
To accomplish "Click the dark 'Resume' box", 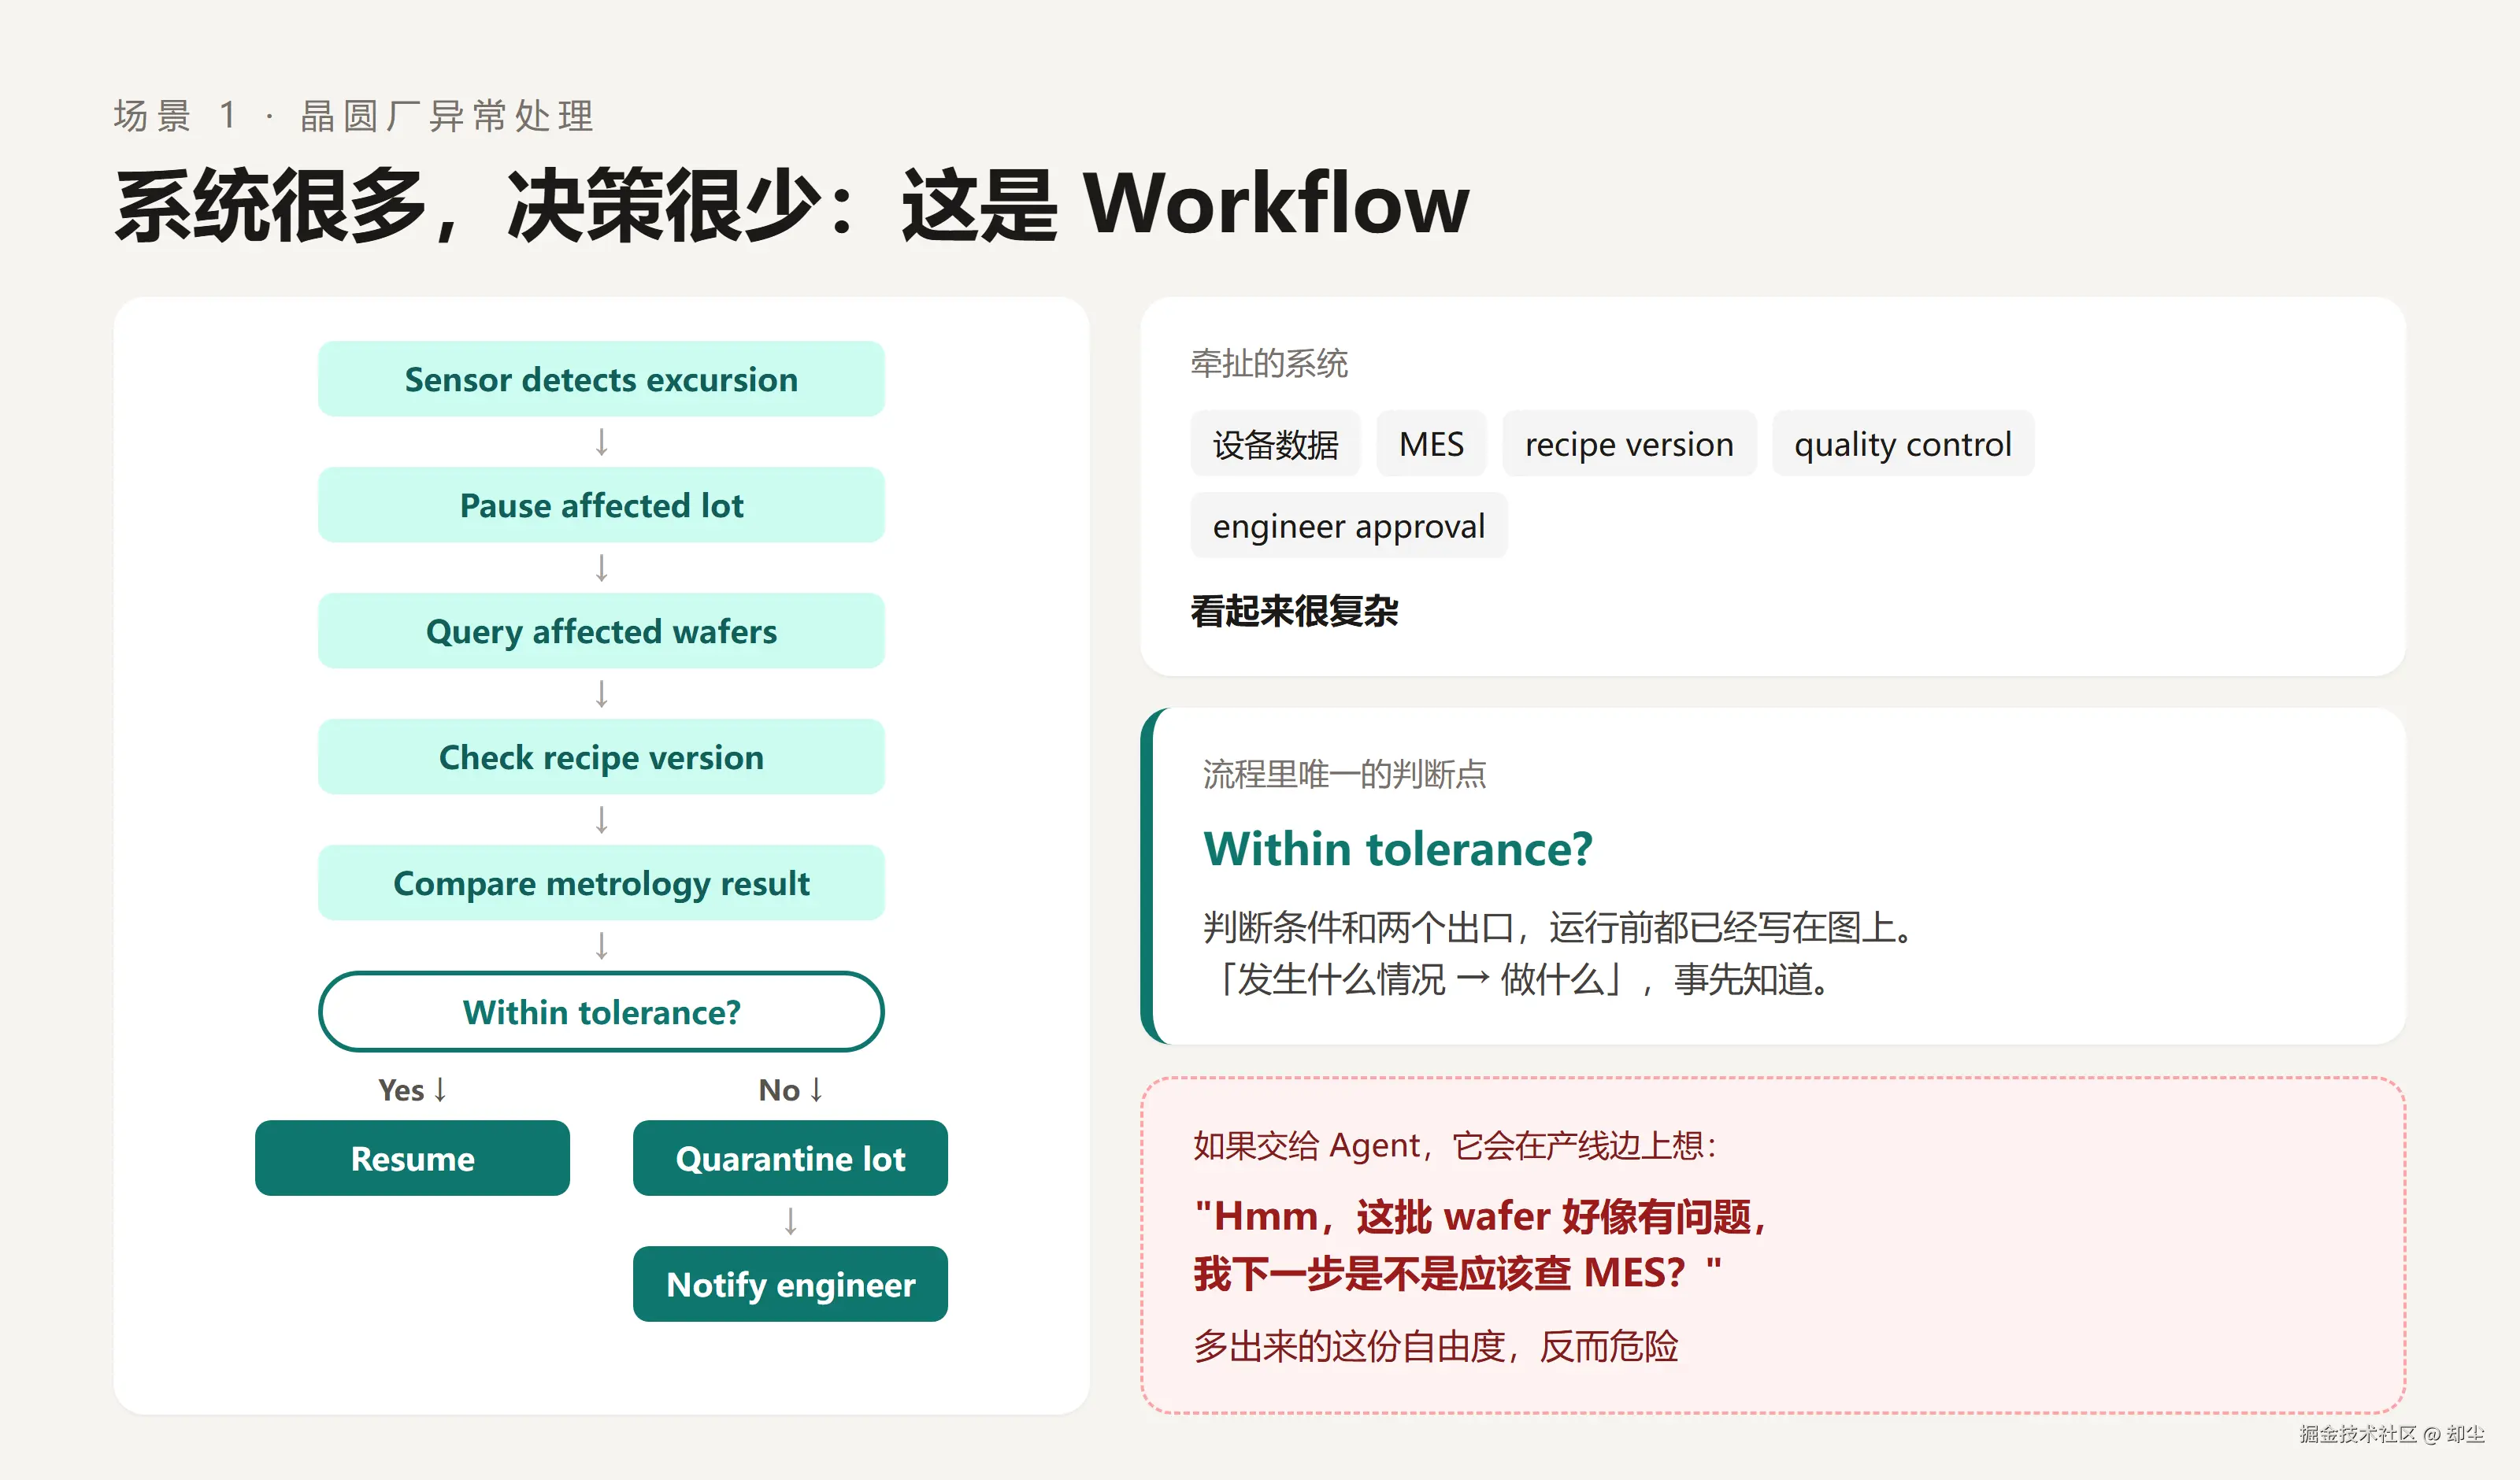I will [x=412, y=1158].
